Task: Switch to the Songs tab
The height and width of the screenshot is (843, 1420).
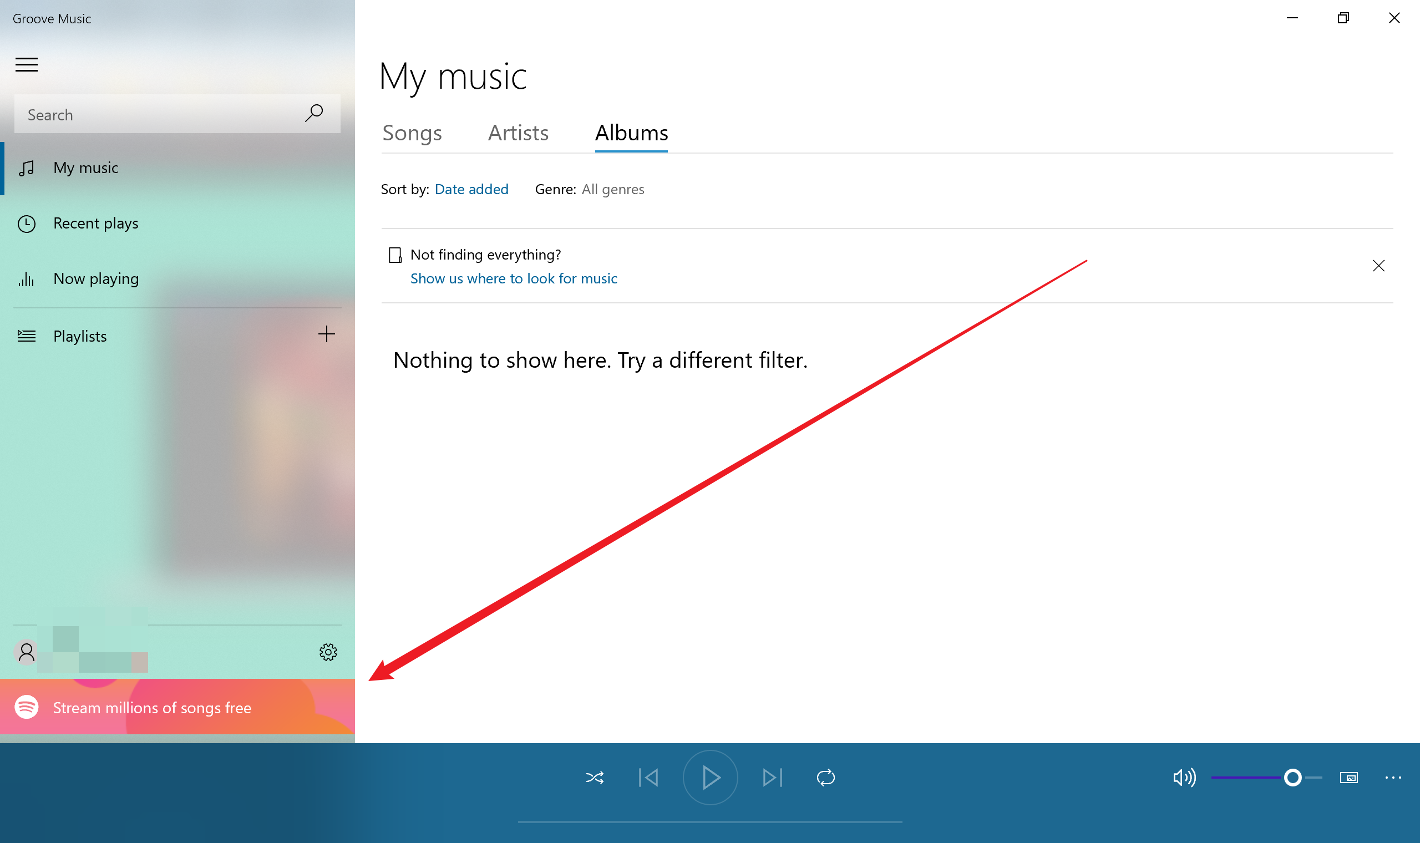Action: tap(412, 133)
